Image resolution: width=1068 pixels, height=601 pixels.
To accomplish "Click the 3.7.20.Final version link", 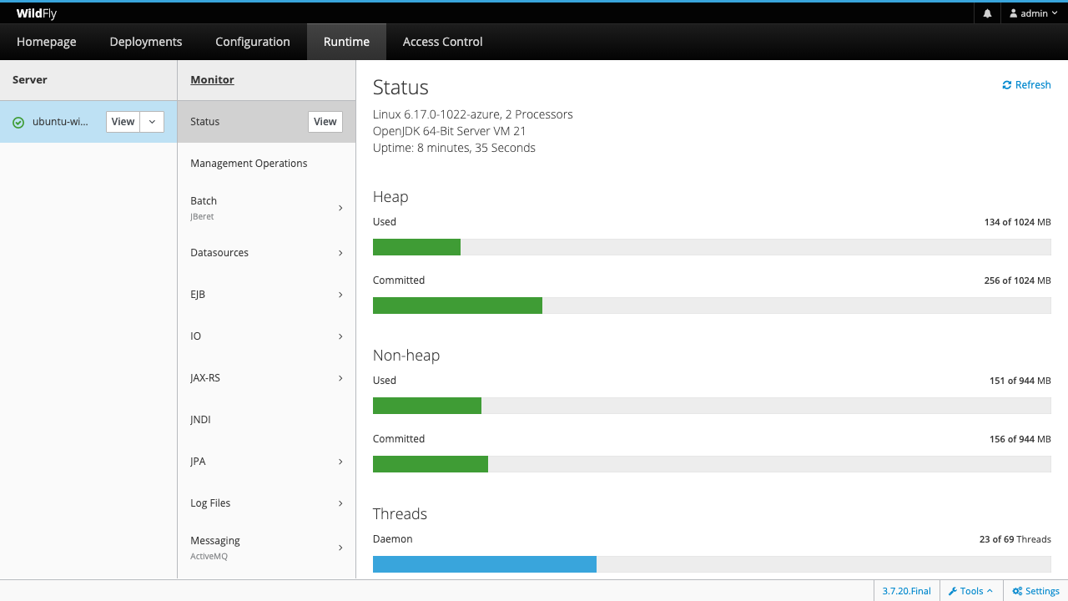I will point(907,591).
